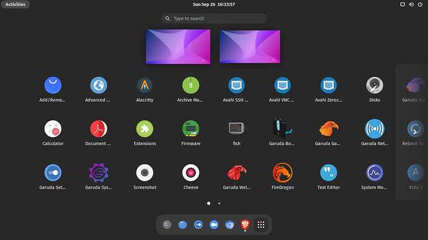
Task: Launch Cheese webcam app
Action: [x=190, y=172]
